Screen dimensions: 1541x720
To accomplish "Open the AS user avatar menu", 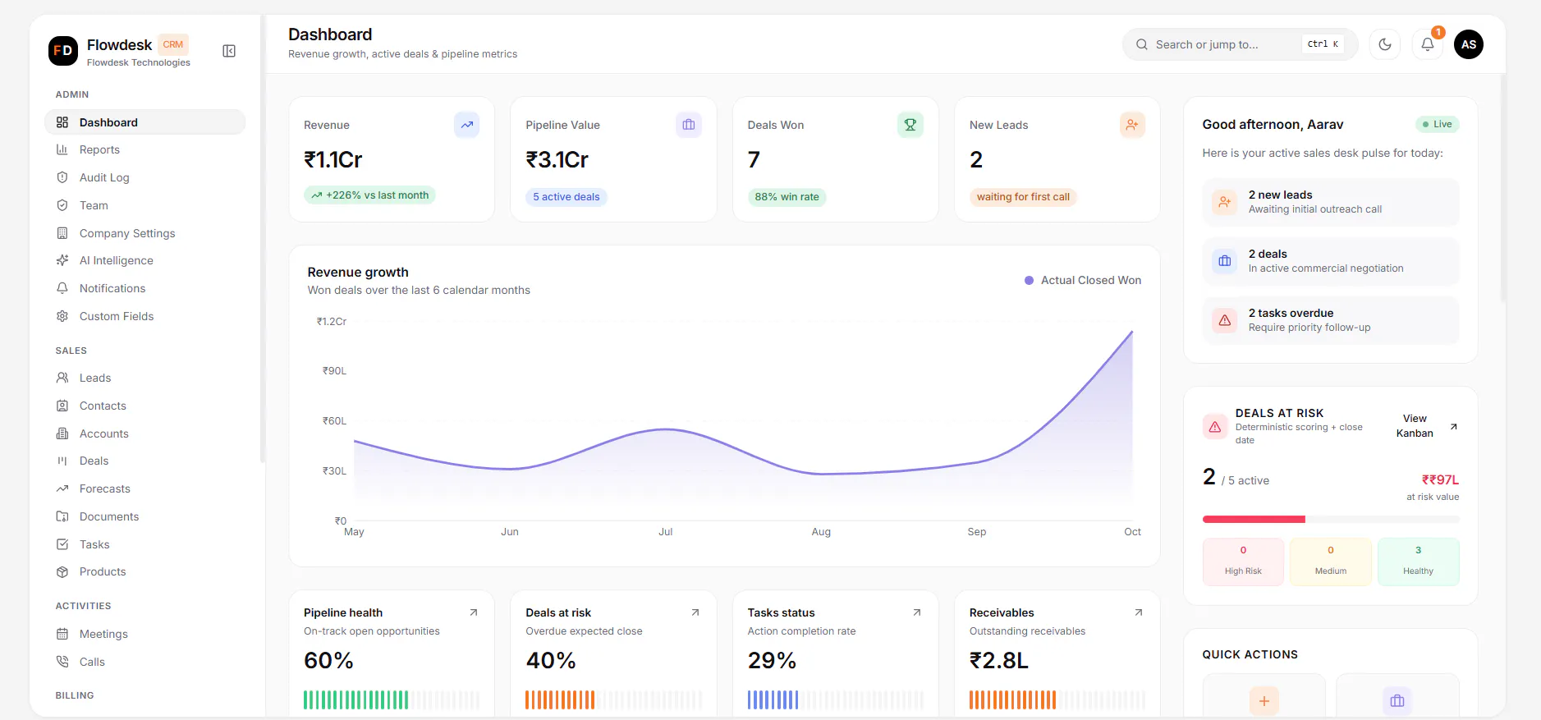I will 1469,44.
